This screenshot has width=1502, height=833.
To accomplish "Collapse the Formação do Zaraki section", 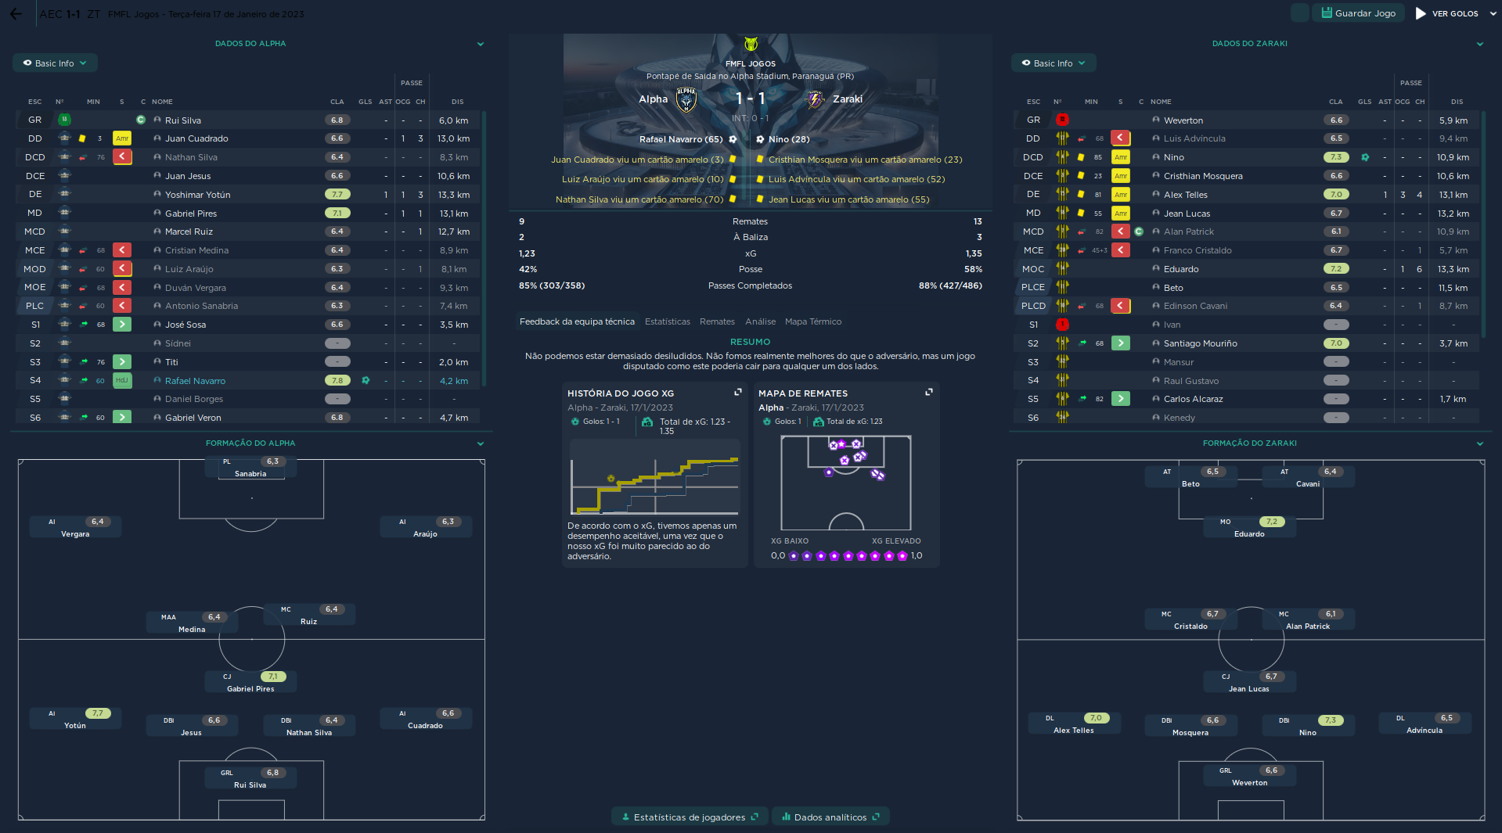I will [1480, 443].
